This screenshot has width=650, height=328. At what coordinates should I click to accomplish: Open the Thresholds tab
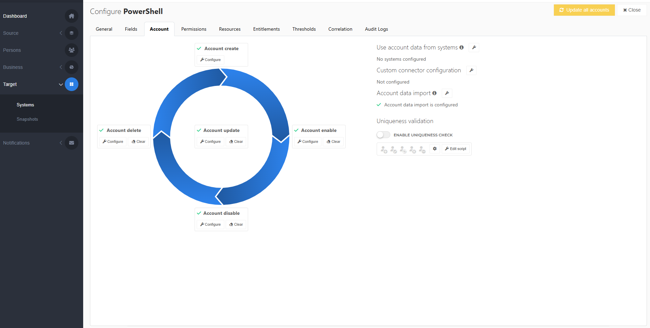[x=304, y=29]
